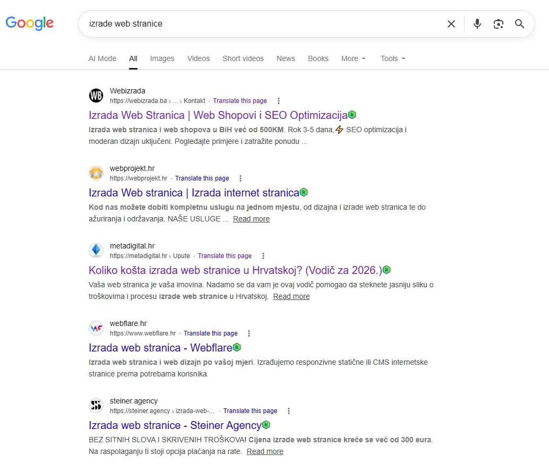Image resolution: width=549 pixels, height=472 pixels.
Task: Translate the webflare.hr page
Action: [x=210, y=333]
